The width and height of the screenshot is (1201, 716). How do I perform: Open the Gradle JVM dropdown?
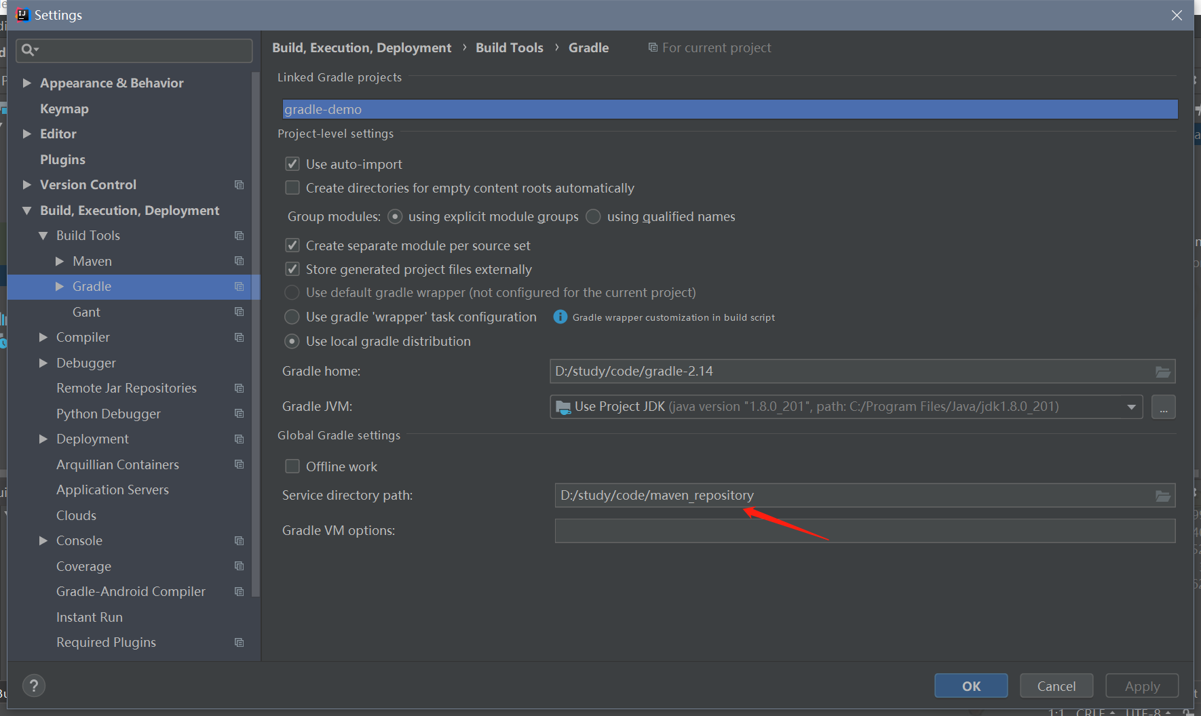point(1131,407)
